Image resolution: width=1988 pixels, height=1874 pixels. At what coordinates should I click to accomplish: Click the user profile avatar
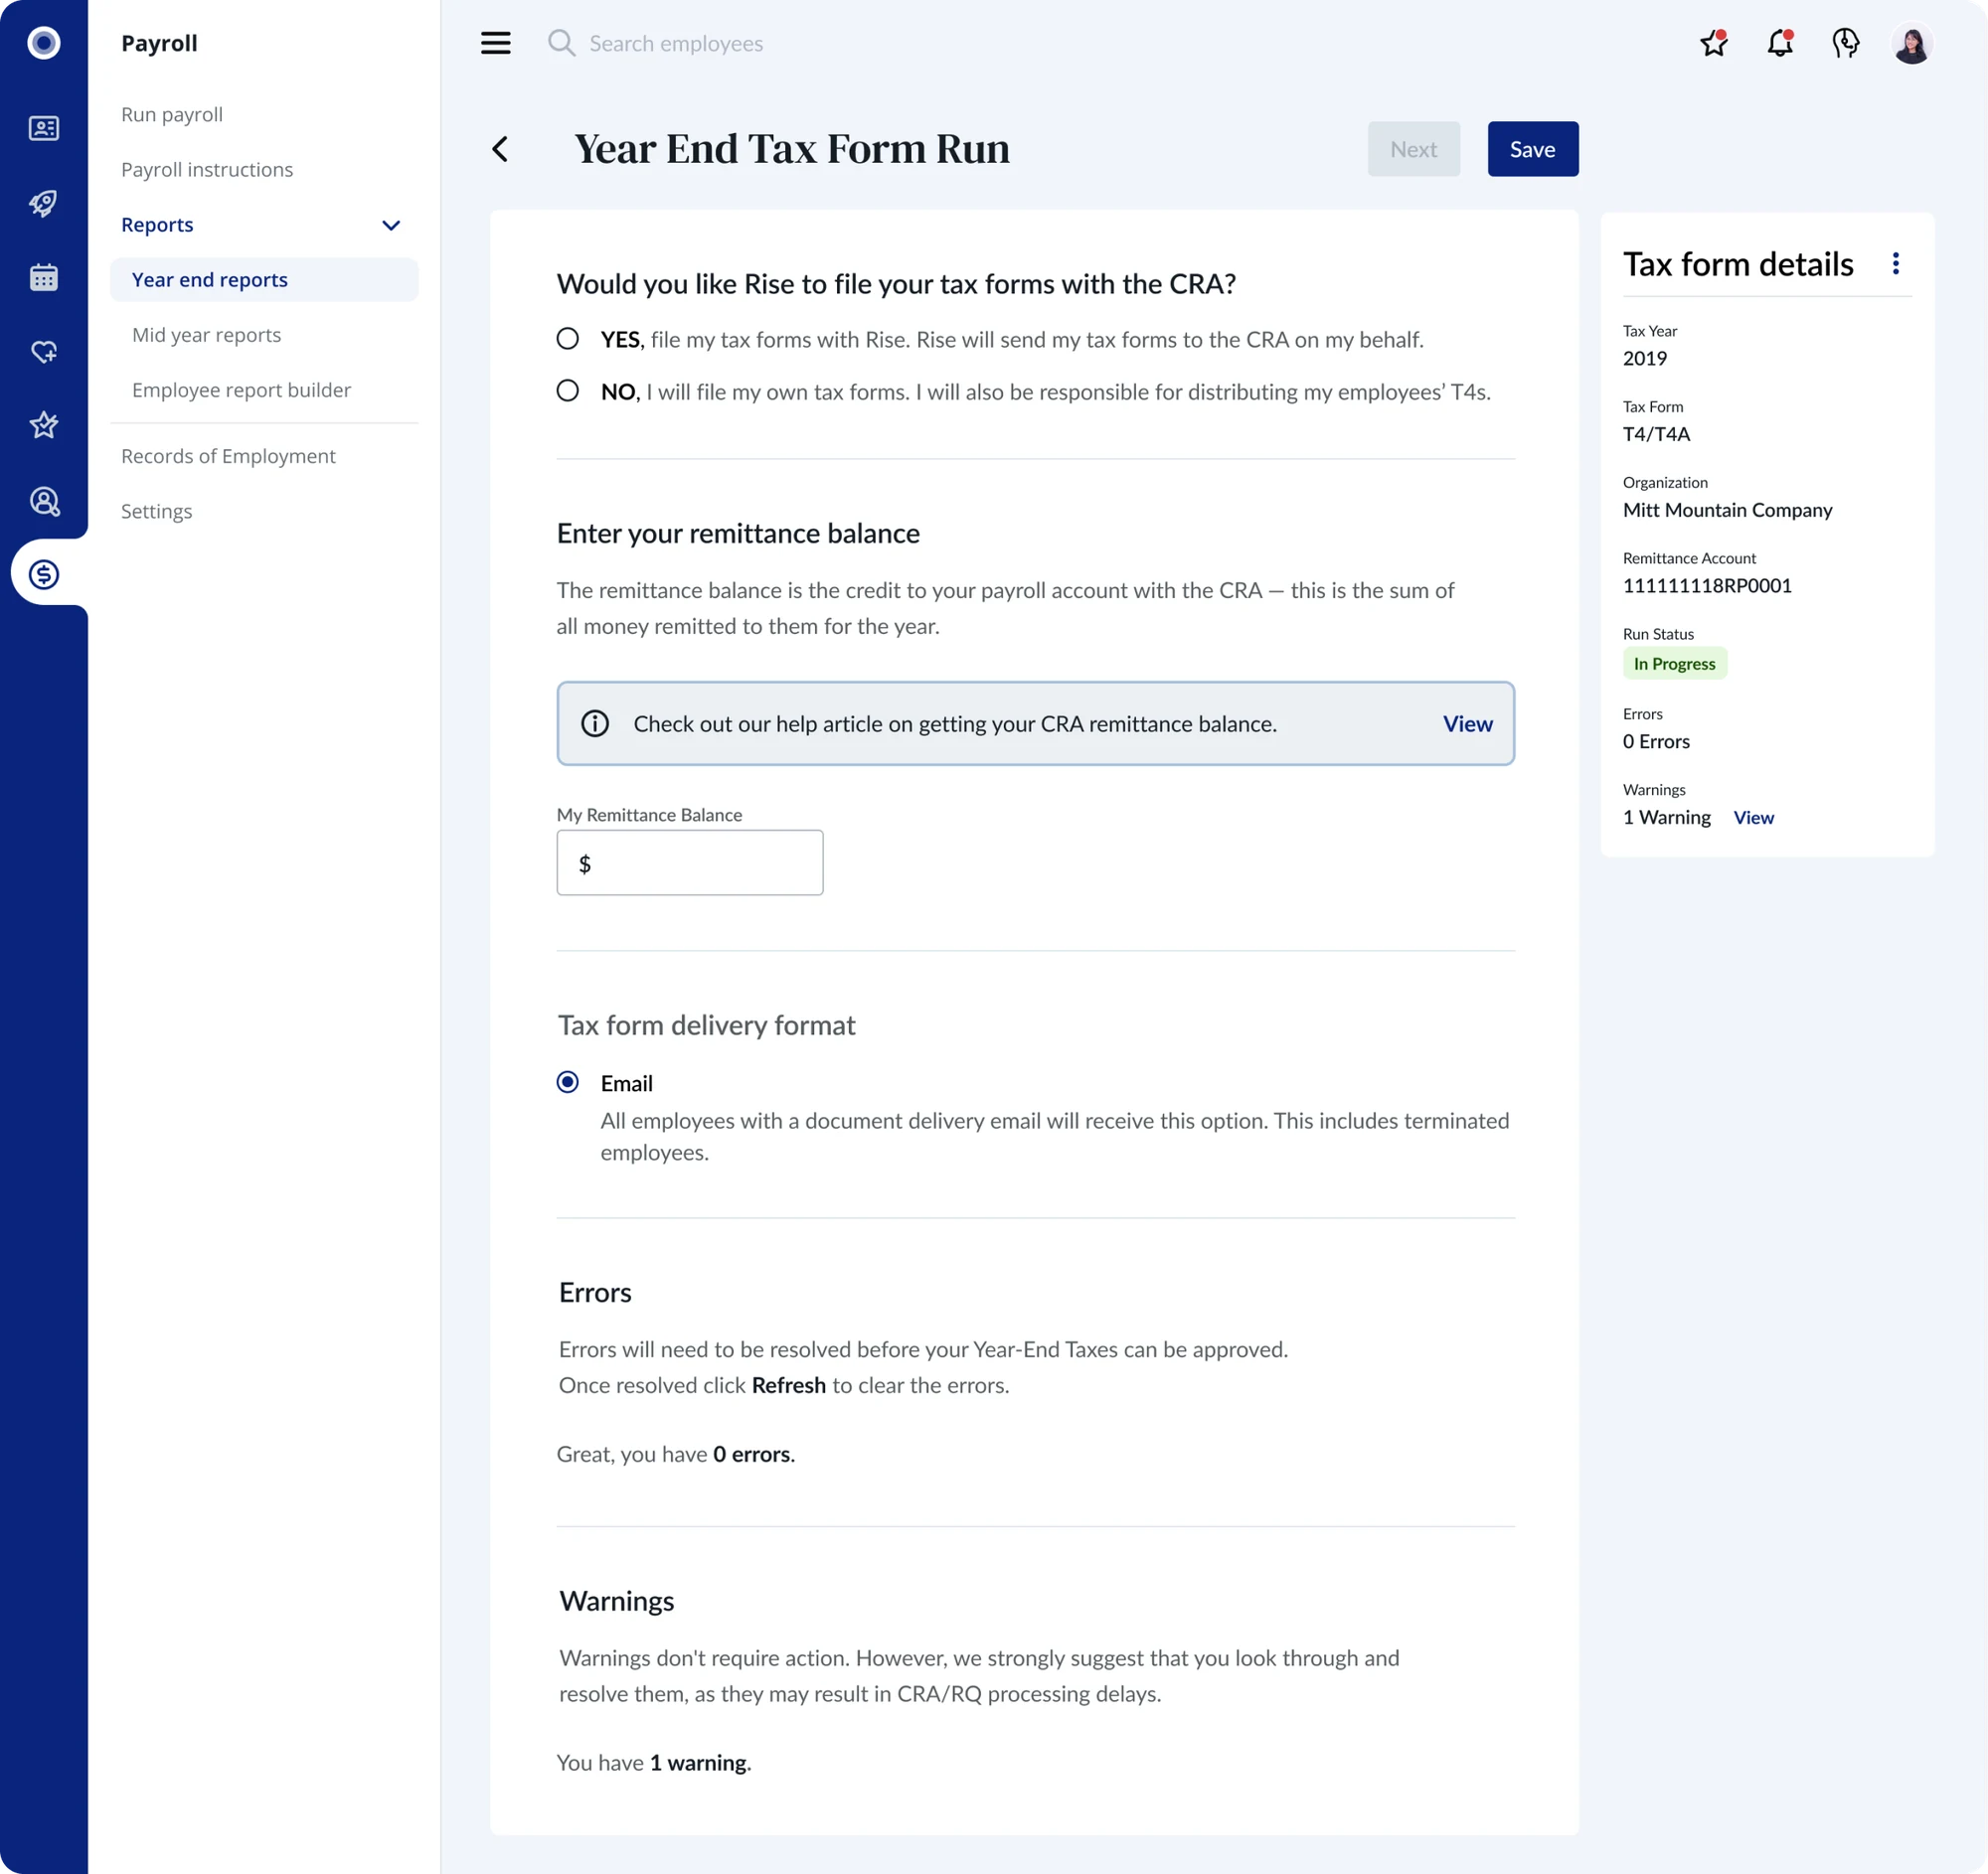[x=1912, y=43]
